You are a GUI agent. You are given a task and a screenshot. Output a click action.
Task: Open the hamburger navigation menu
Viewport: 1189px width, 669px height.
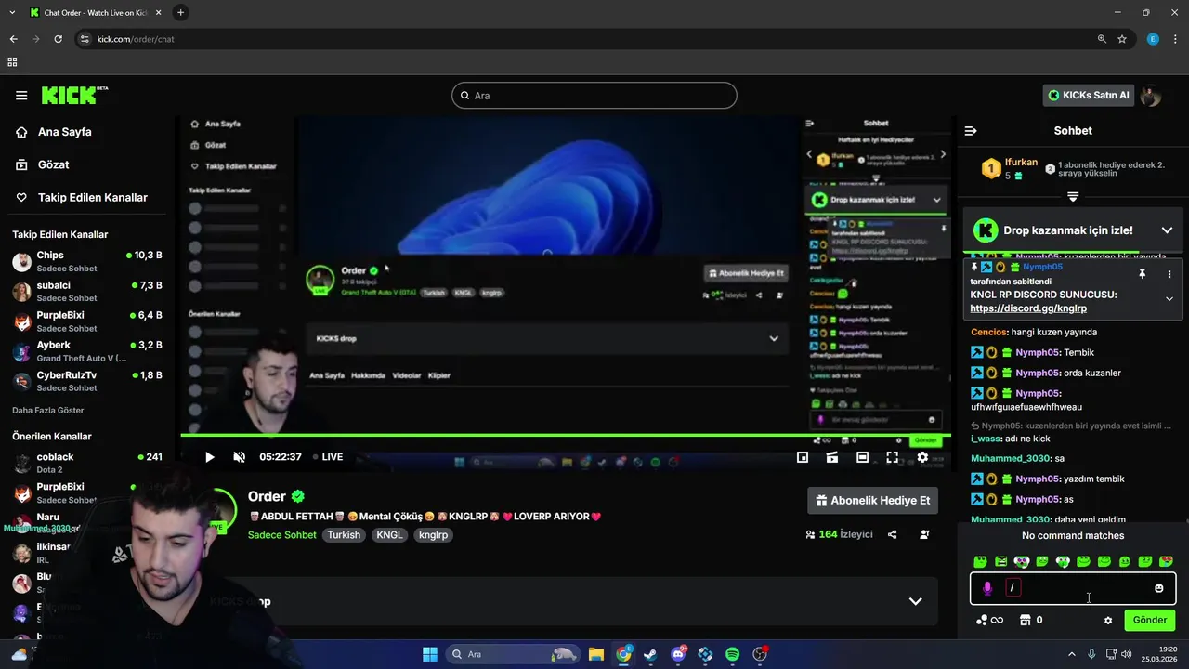tap(21, 95)
